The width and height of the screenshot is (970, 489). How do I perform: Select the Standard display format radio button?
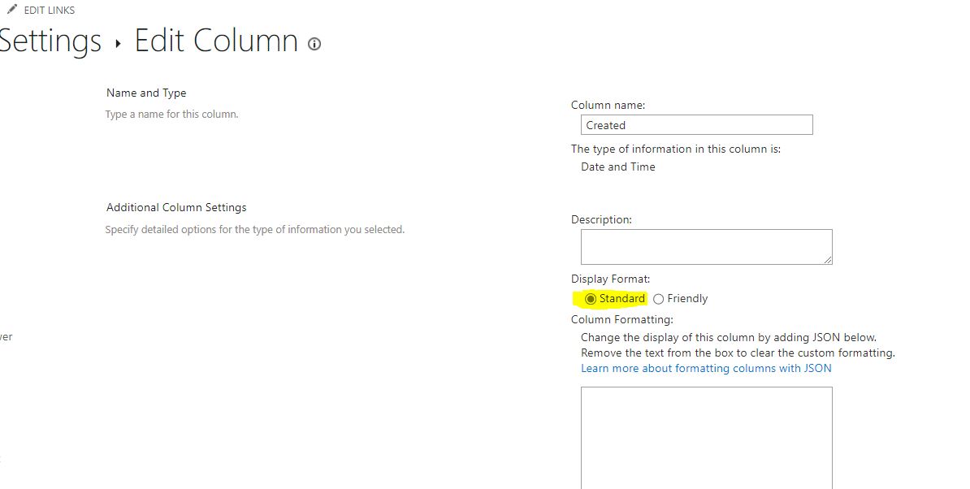tap(591, 299)
